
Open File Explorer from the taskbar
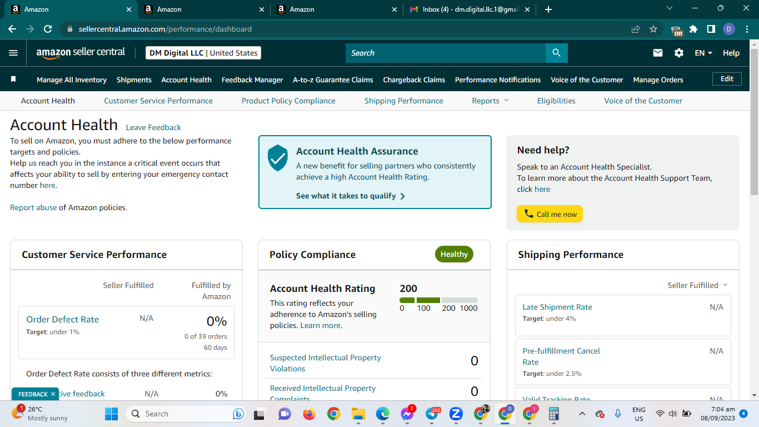coord(358,414)
